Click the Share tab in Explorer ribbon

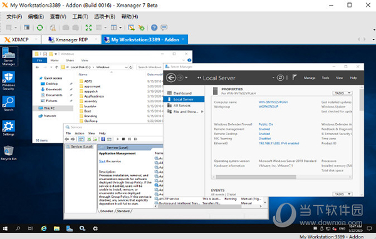[x=70, y=60]
